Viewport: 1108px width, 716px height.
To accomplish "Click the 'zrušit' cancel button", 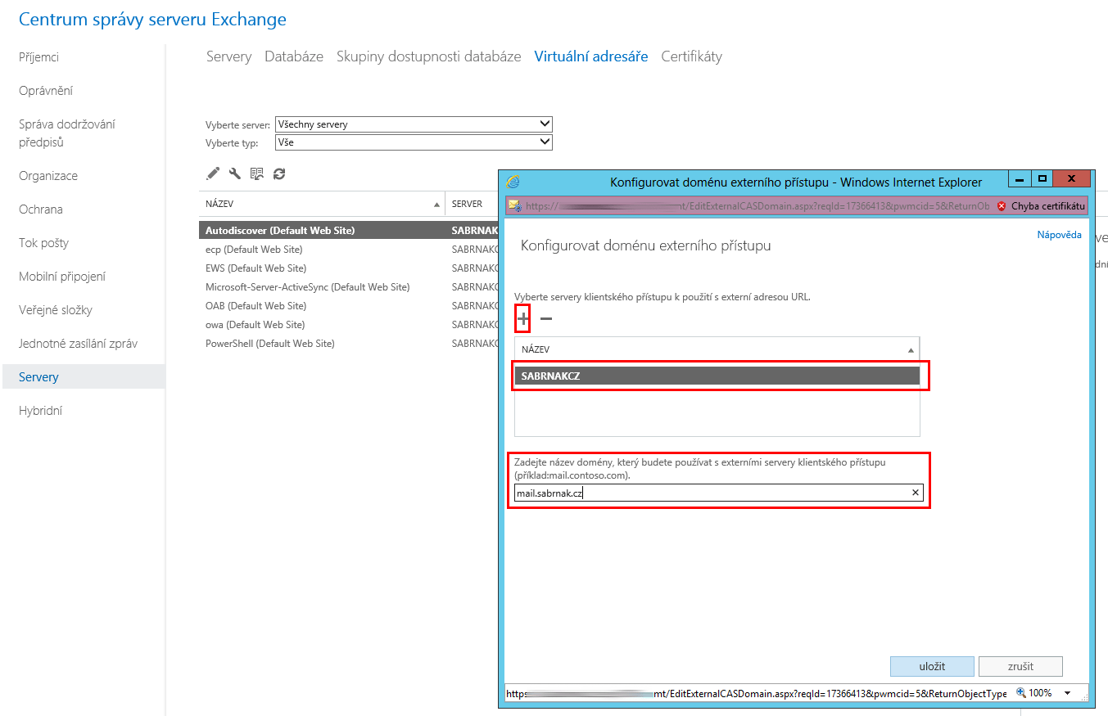I will (x=1020, y=666).
